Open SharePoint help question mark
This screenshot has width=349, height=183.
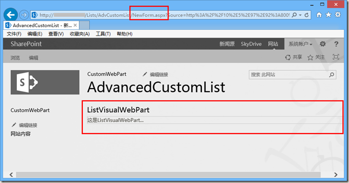336,44
